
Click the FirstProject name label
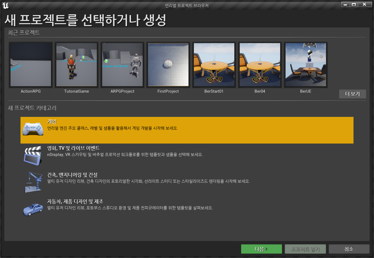[168, 91]
